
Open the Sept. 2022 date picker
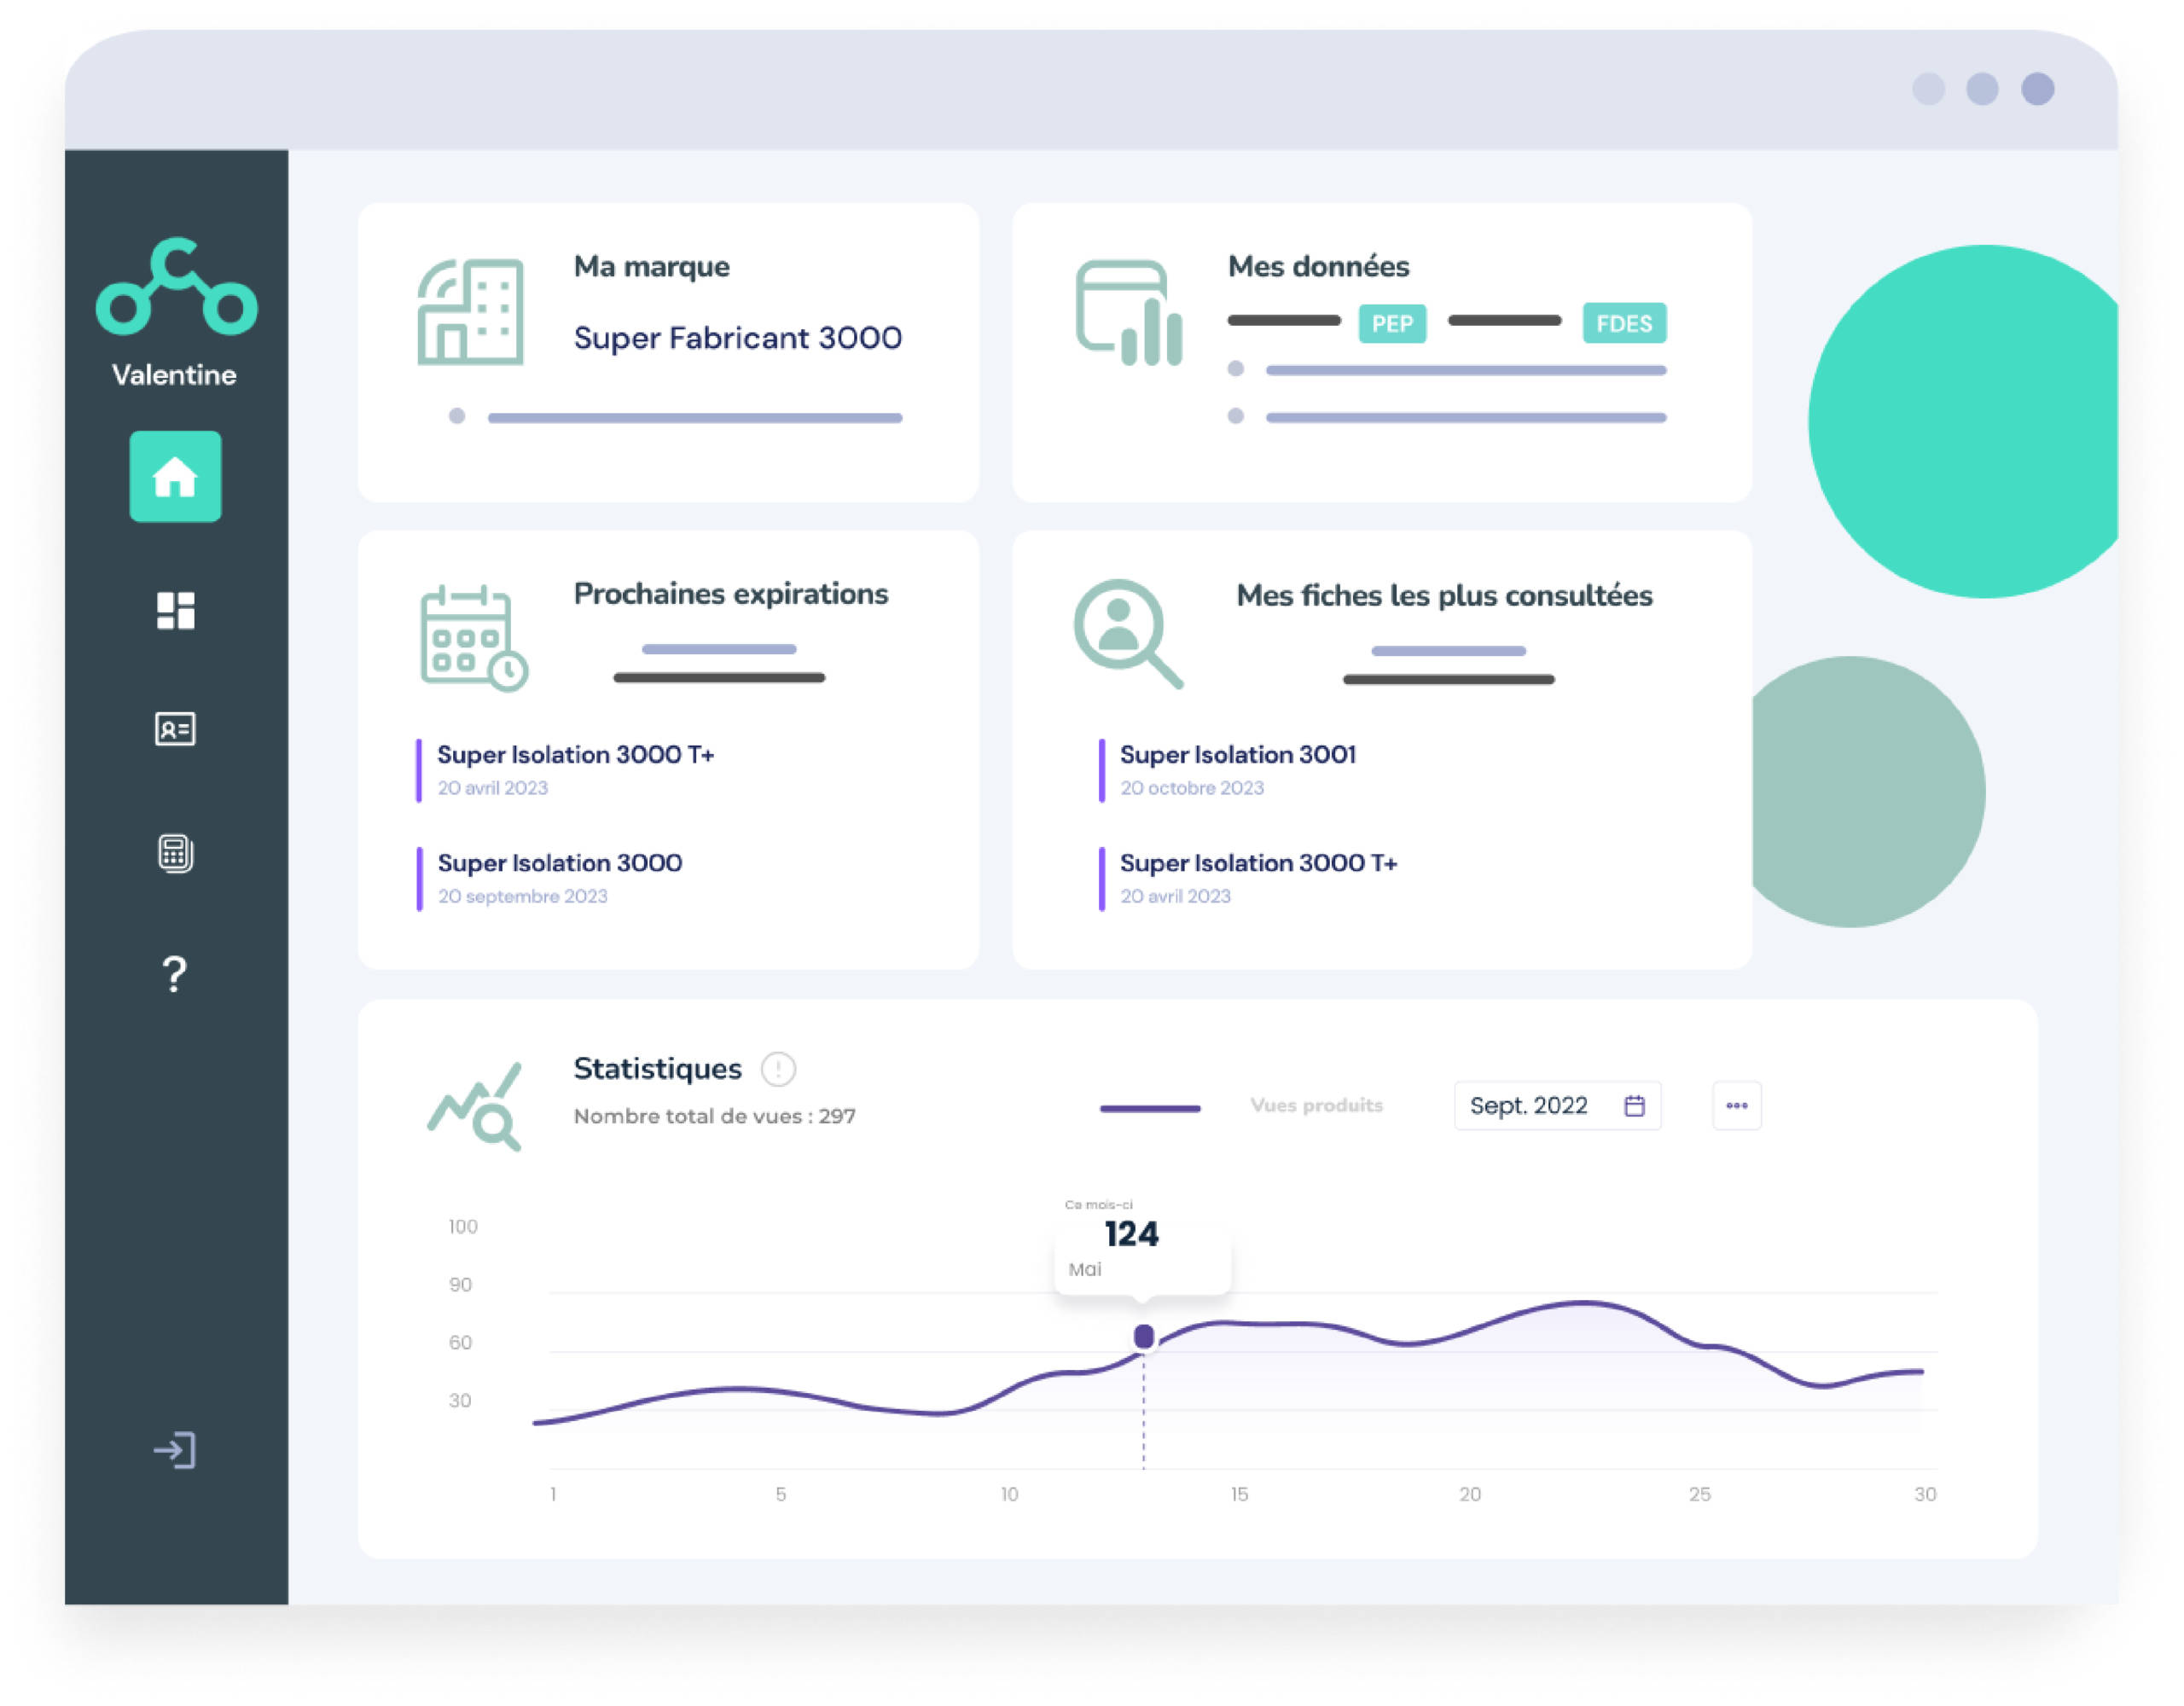[1557, 1105]
